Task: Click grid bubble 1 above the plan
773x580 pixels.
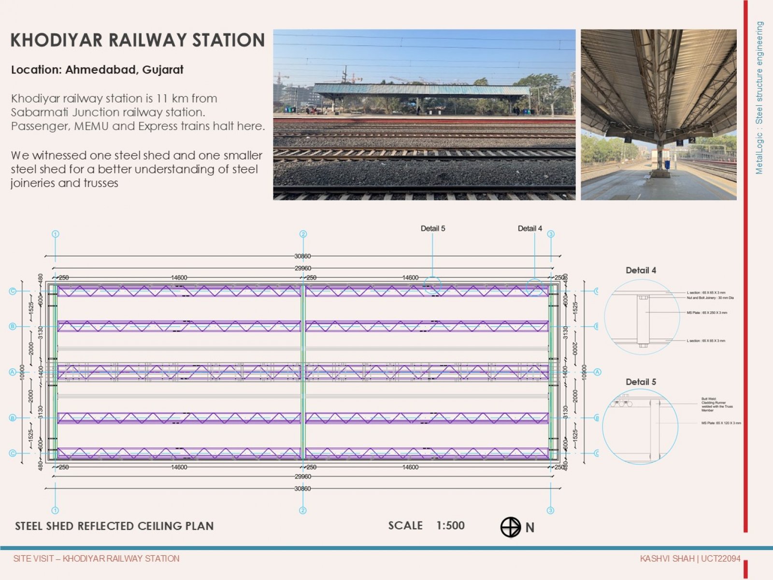Action: (55, 234)
